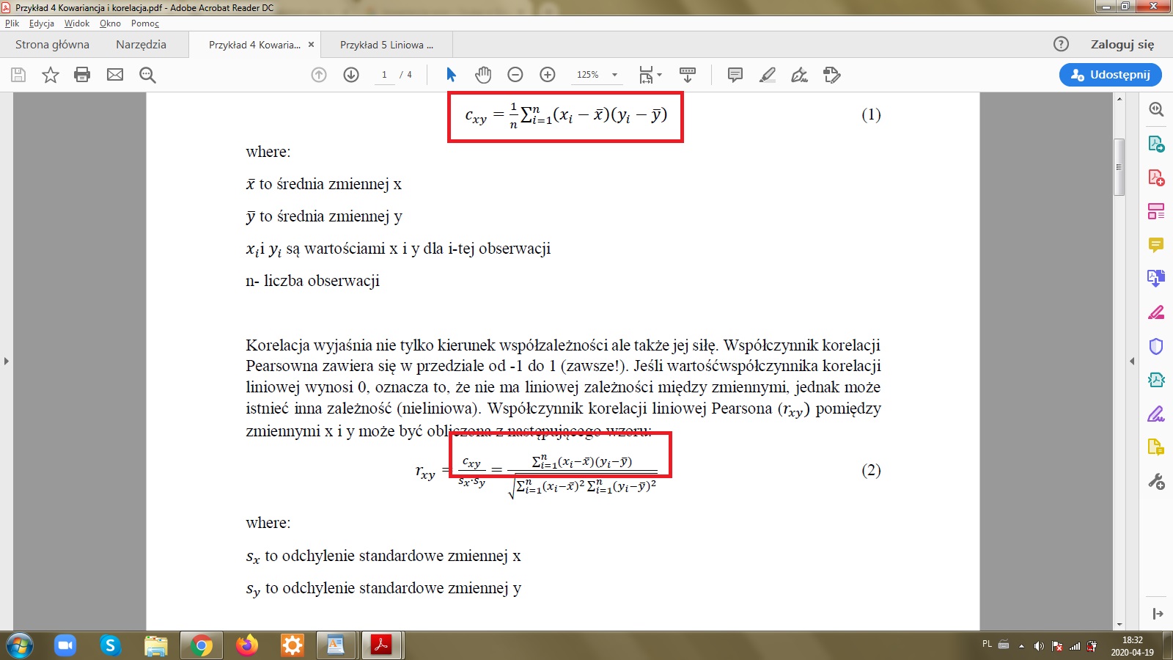Screen dimensions: 1173x660
Task: Open More tools wrench icon
Action: [x=1156, y=481]
